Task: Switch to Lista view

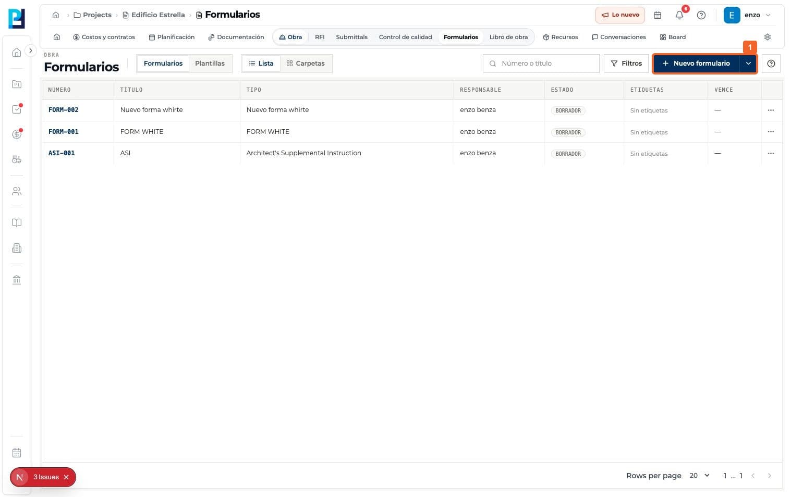Action: point(261,64)
